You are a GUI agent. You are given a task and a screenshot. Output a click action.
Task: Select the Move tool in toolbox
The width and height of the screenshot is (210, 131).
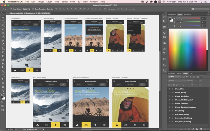pyautogui.click(x=3, y=17)
